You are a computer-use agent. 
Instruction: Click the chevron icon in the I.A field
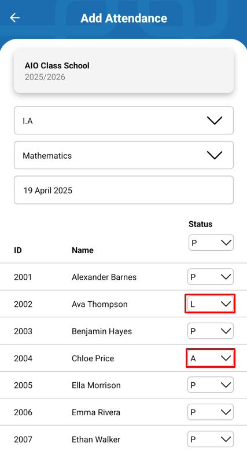[x=215, y=120]
